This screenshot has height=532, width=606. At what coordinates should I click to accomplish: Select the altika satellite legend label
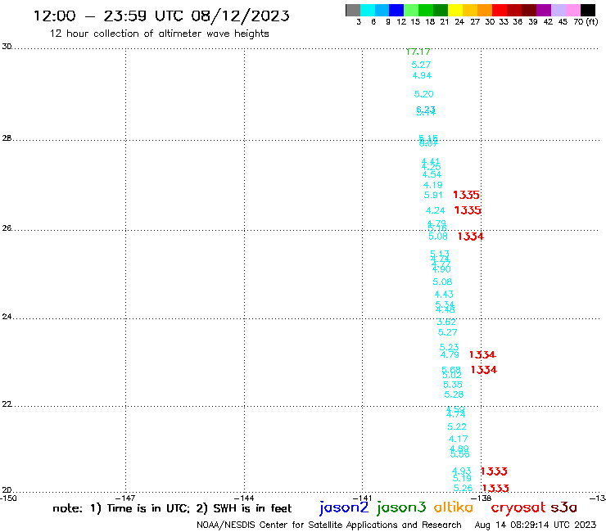tap(454, 507)
